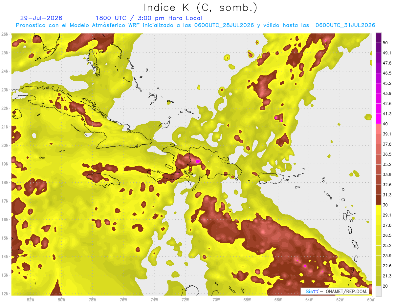Click the latitude label "13N"
Image resolution: width=394 pixels, height=304 pixels.
5,275
